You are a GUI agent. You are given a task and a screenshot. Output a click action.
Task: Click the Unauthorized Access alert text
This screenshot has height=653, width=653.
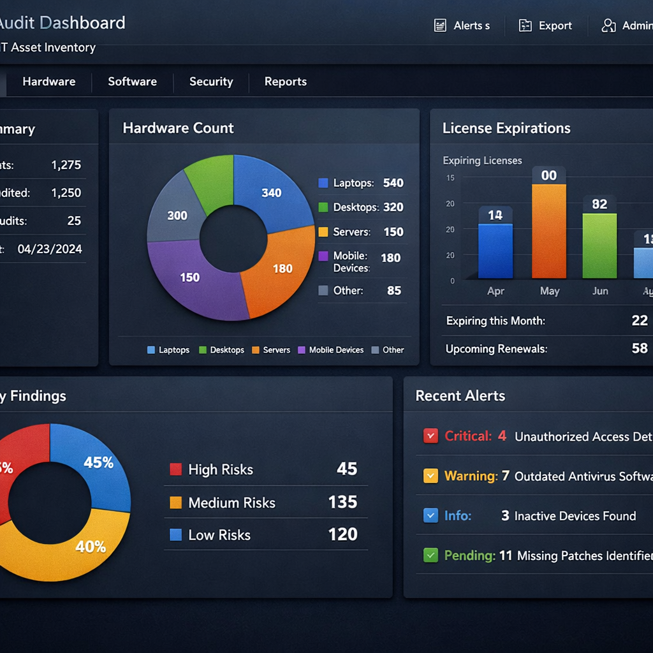[x=583, y=436]
